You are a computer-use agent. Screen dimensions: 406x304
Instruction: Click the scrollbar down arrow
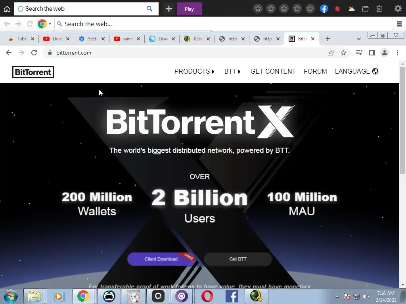402,285
